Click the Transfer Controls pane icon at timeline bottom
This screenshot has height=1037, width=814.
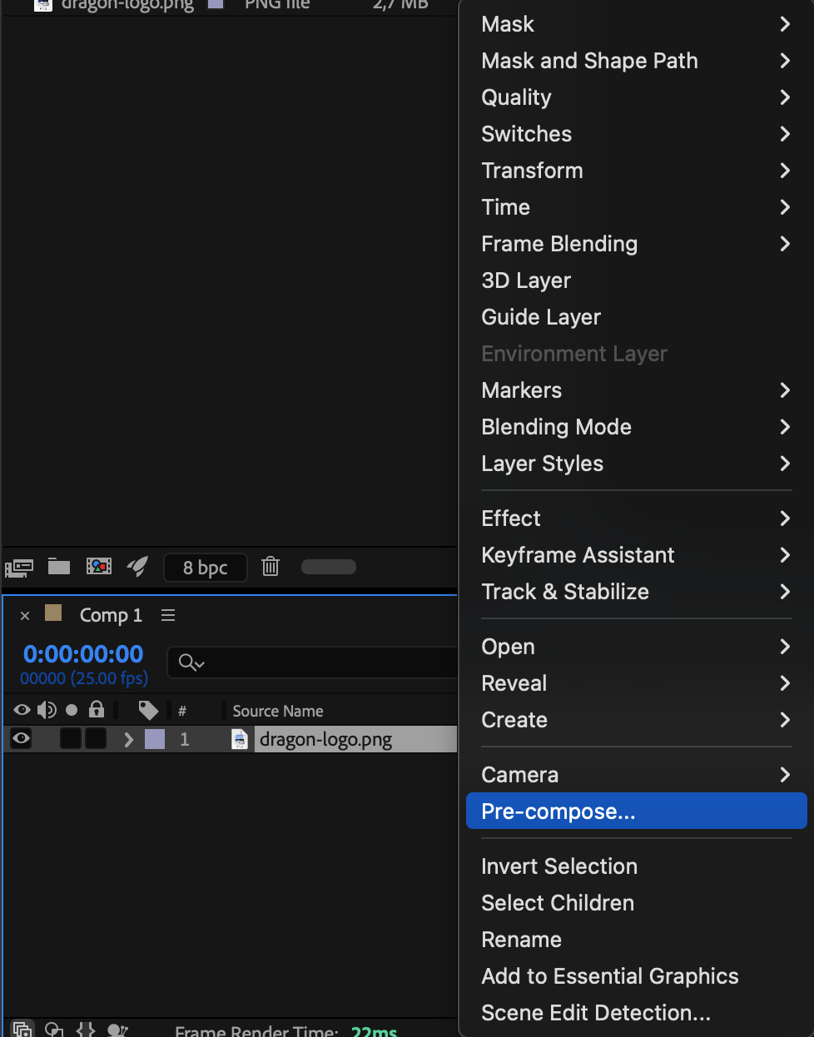tap(54, 1030)
